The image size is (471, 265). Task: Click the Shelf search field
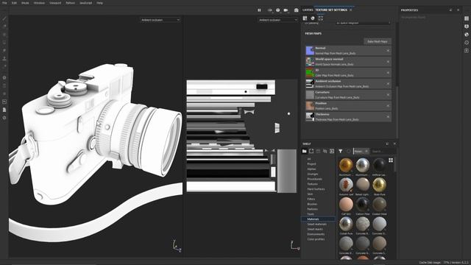383,151
